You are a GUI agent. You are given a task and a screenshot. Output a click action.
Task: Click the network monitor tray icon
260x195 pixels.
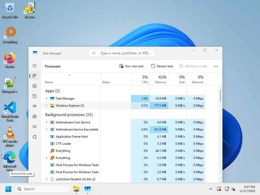click(x=227, y=189)
